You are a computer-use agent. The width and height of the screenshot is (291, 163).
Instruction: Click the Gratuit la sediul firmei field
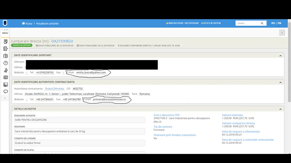pos(80,143)
